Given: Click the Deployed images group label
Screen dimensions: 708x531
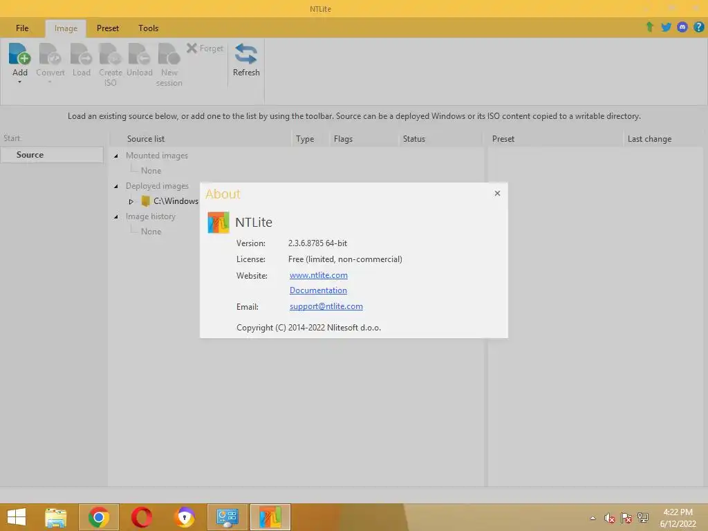Looking at the screenshot, I should [x=157, y=185].
